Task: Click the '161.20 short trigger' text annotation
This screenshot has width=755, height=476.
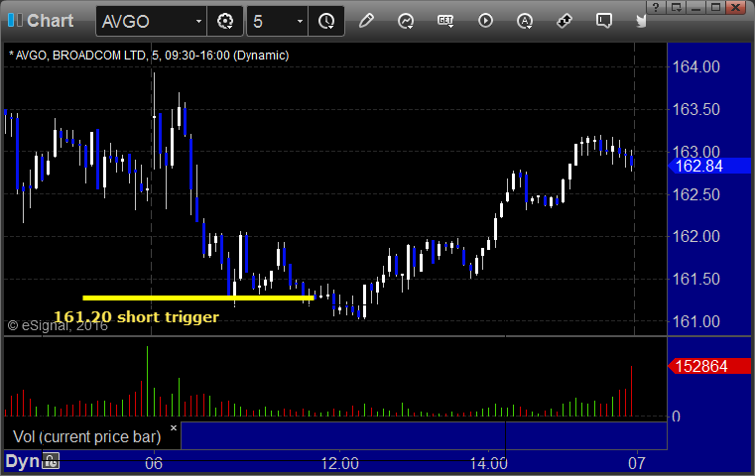Action: coord(136,316)
